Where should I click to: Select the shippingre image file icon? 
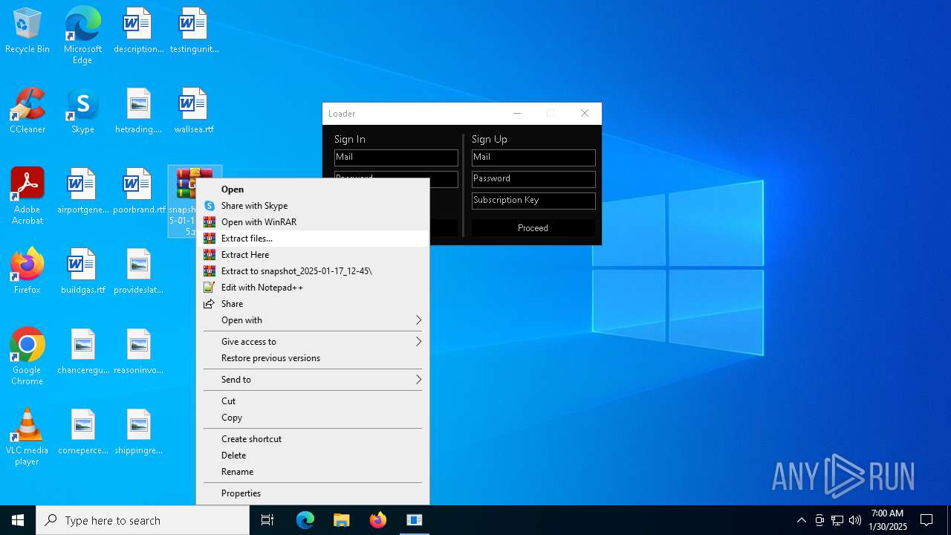pyautogui.click(x=138, y=432)
